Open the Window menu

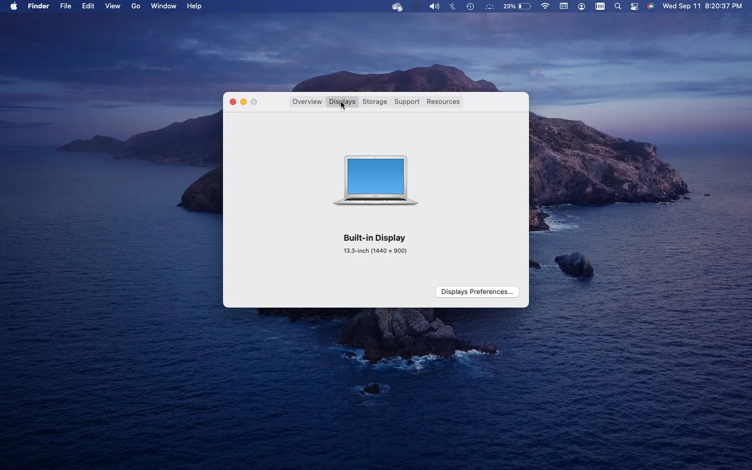click(x=164, y=6)
